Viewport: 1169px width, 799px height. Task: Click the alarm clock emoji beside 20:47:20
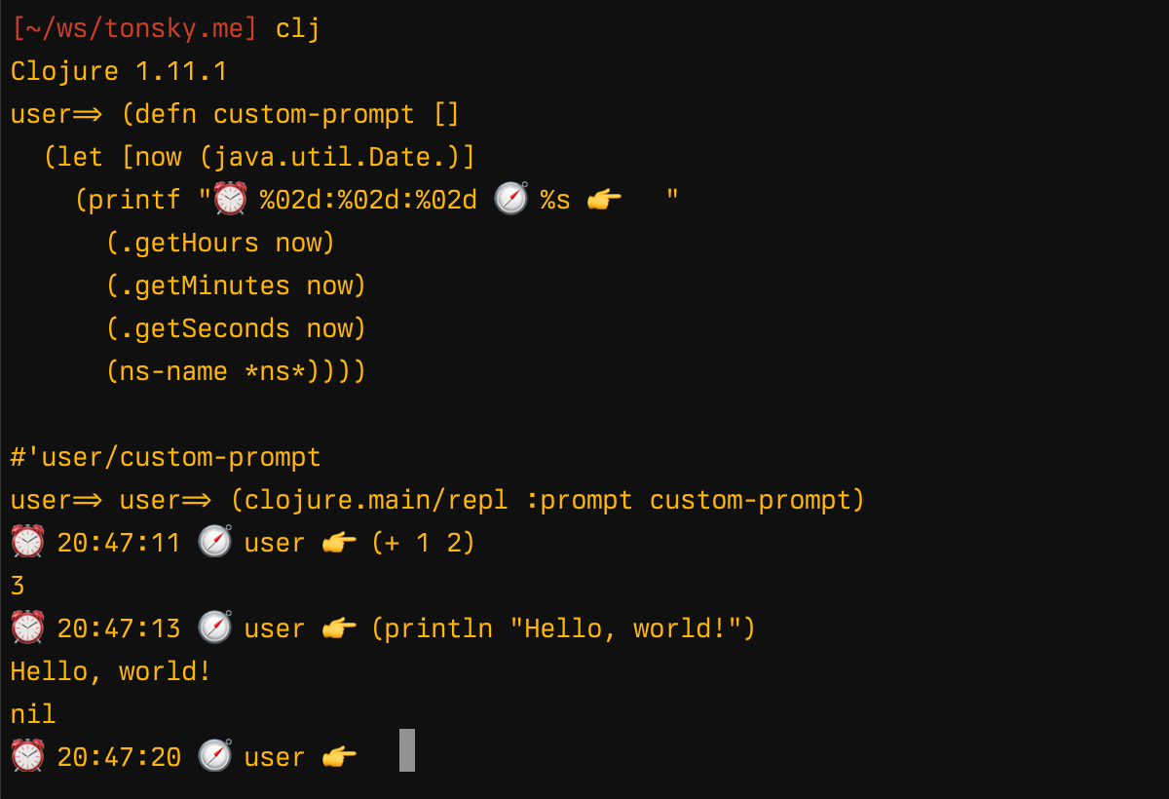coord(27,757)
